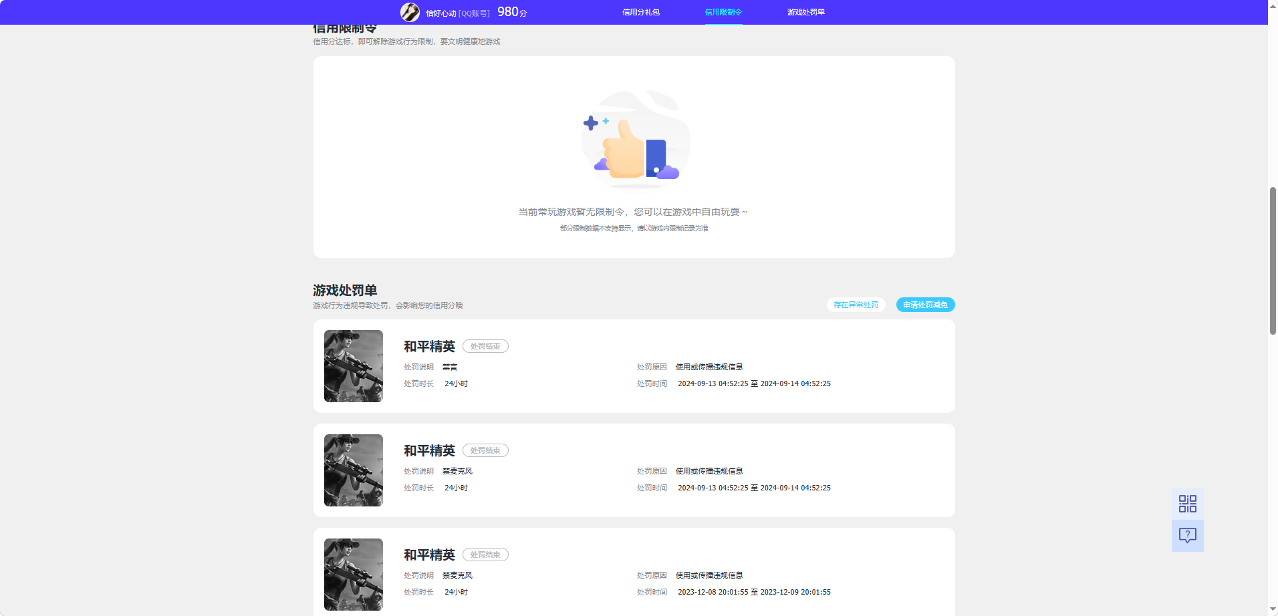Open the 存在异常处罚 link
Screen dimensions: 1278x616
pyautogui.click(x=856, y=305)
